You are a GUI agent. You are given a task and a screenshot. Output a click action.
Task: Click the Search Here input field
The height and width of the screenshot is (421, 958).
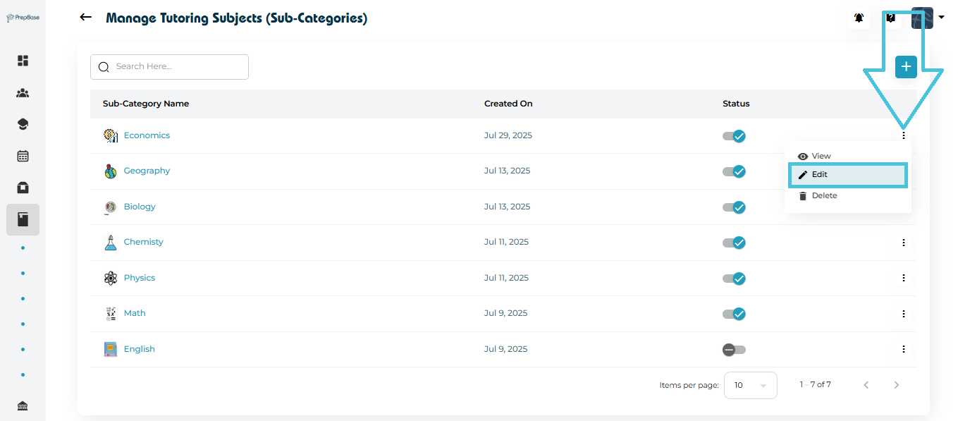[176, 67]
